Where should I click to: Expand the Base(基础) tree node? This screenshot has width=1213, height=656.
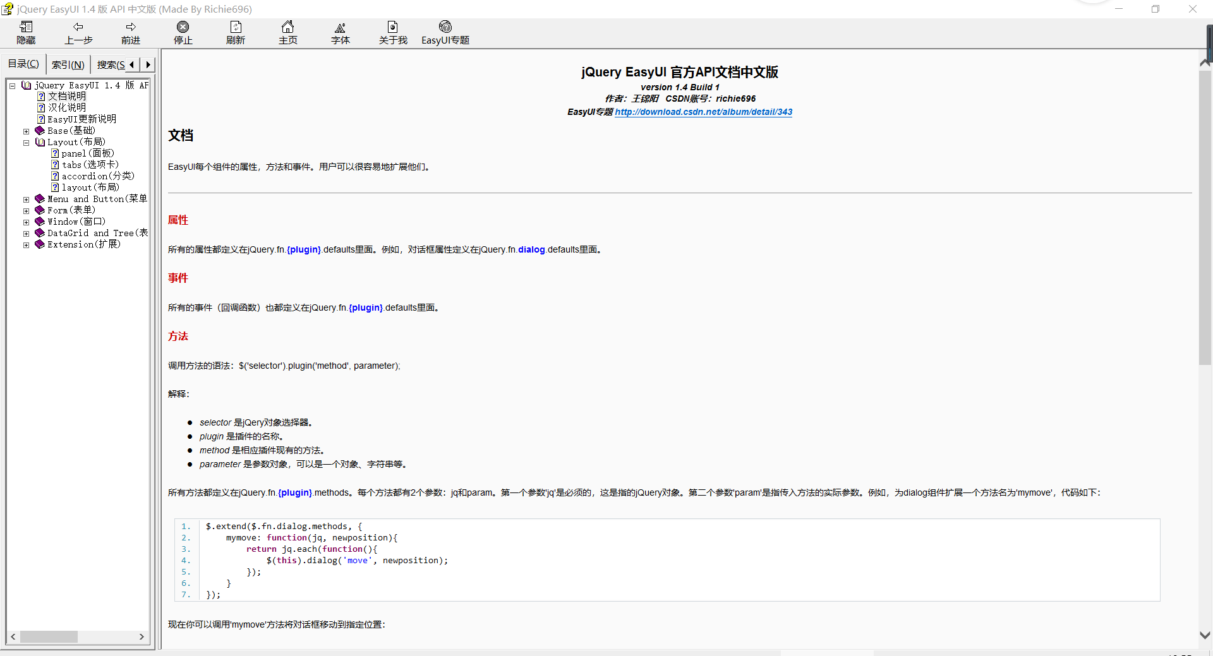point(26,131)
